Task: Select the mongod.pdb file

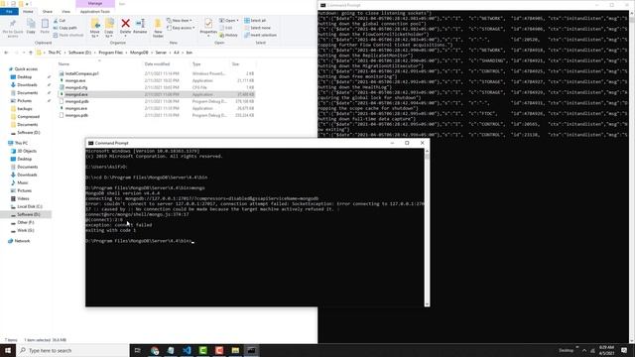Action: click(157, 101)
